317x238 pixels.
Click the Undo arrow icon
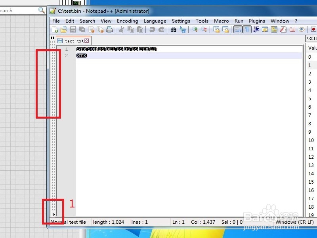click(x=152, y=29)
